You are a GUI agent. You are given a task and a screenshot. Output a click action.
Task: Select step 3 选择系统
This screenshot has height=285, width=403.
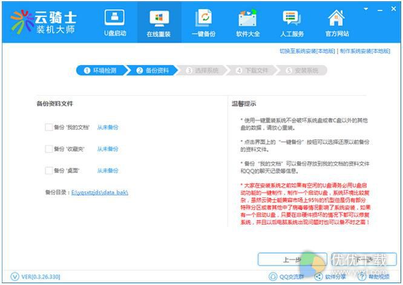pos(203,70)
